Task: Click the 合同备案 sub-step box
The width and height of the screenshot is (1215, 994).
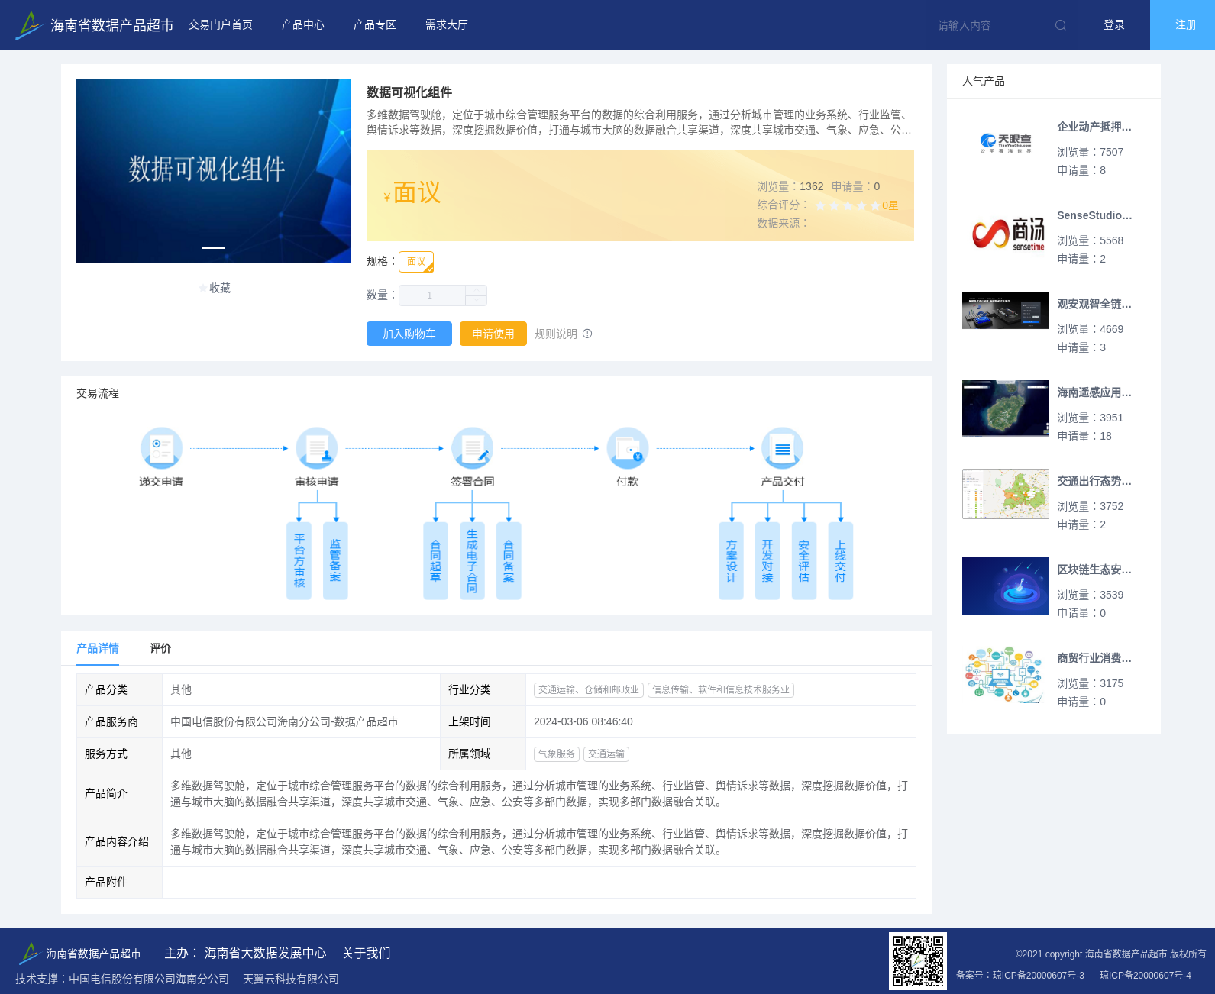Action: 509,560
